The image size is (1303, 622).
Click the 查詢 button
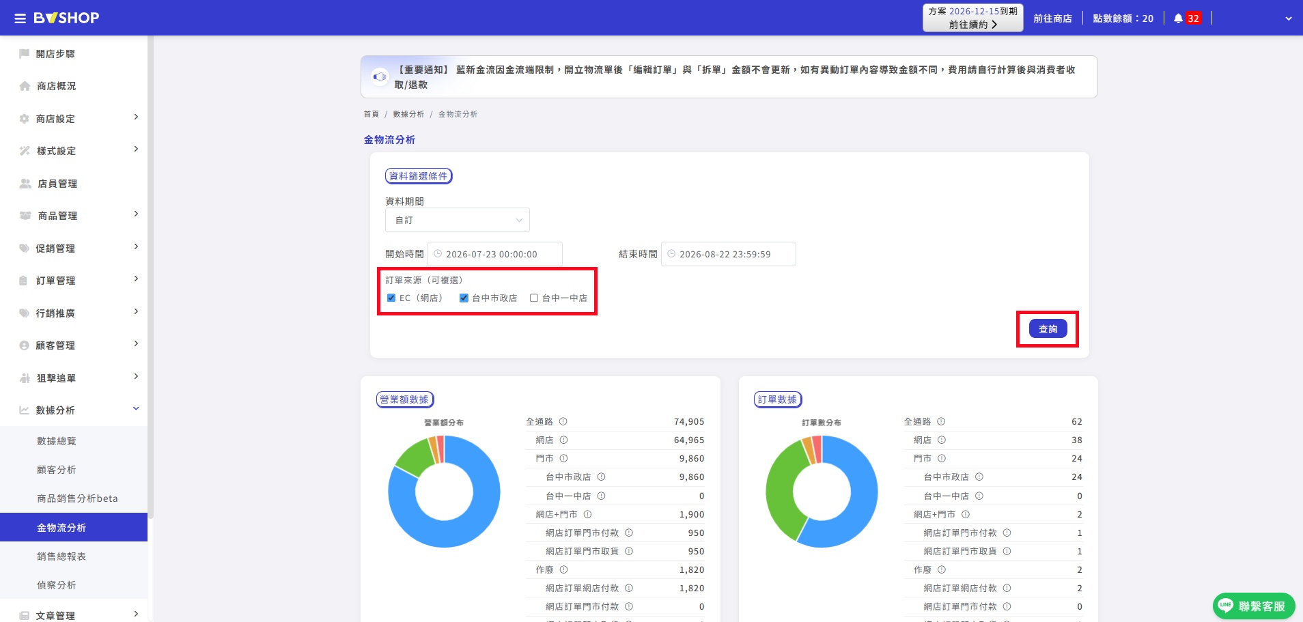[x=1048, y=329]
